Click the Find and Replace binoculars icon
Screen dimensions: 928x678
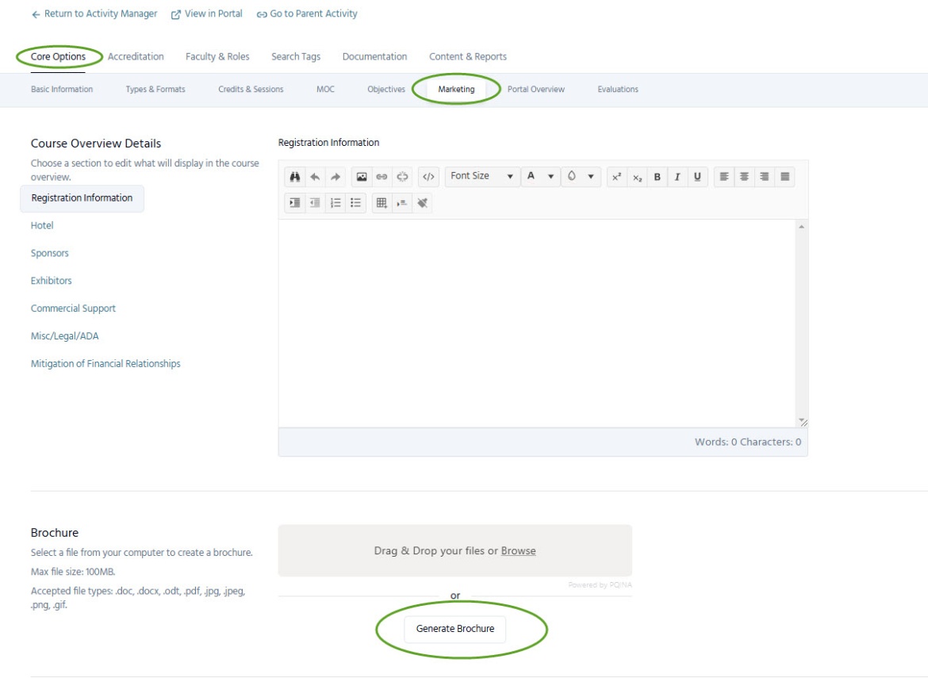point(294,177)
